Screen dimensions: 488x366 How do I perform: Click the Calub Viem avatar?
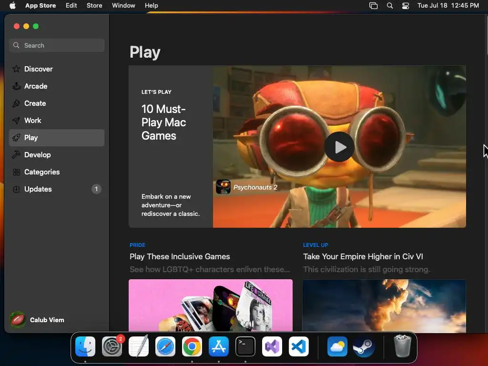18,320
